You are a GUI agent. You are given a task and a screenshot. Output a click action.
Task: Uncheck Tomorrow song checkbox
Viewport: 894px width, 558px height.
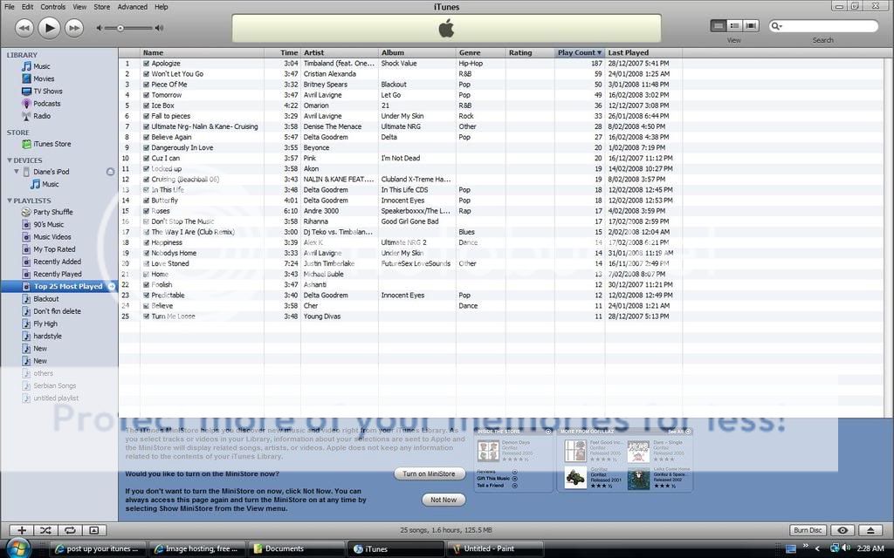pyautogui.click(x=146, y=95)
